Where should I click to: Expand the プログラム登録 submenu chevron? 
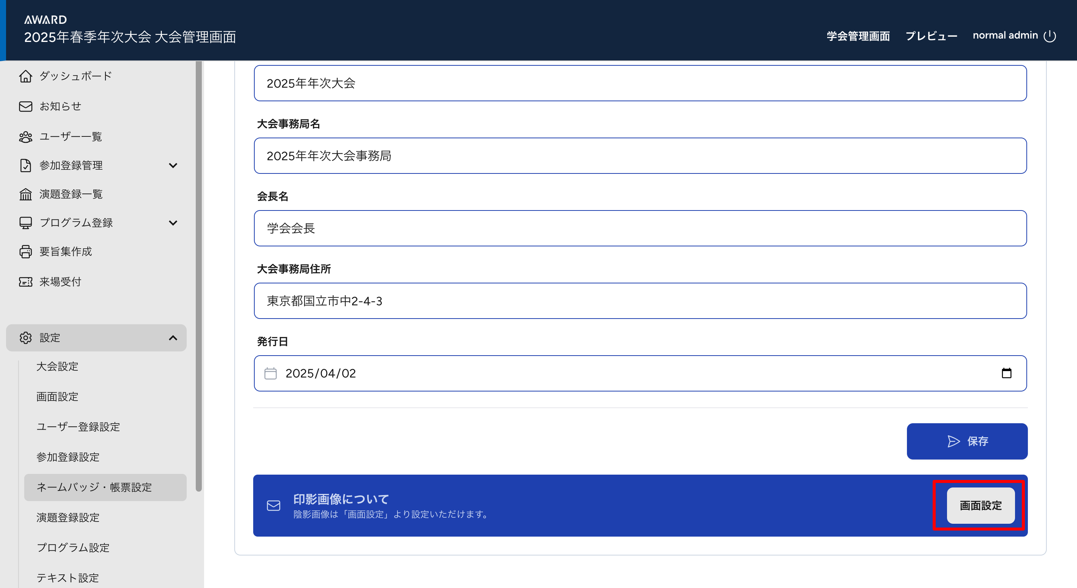[173, 223]
